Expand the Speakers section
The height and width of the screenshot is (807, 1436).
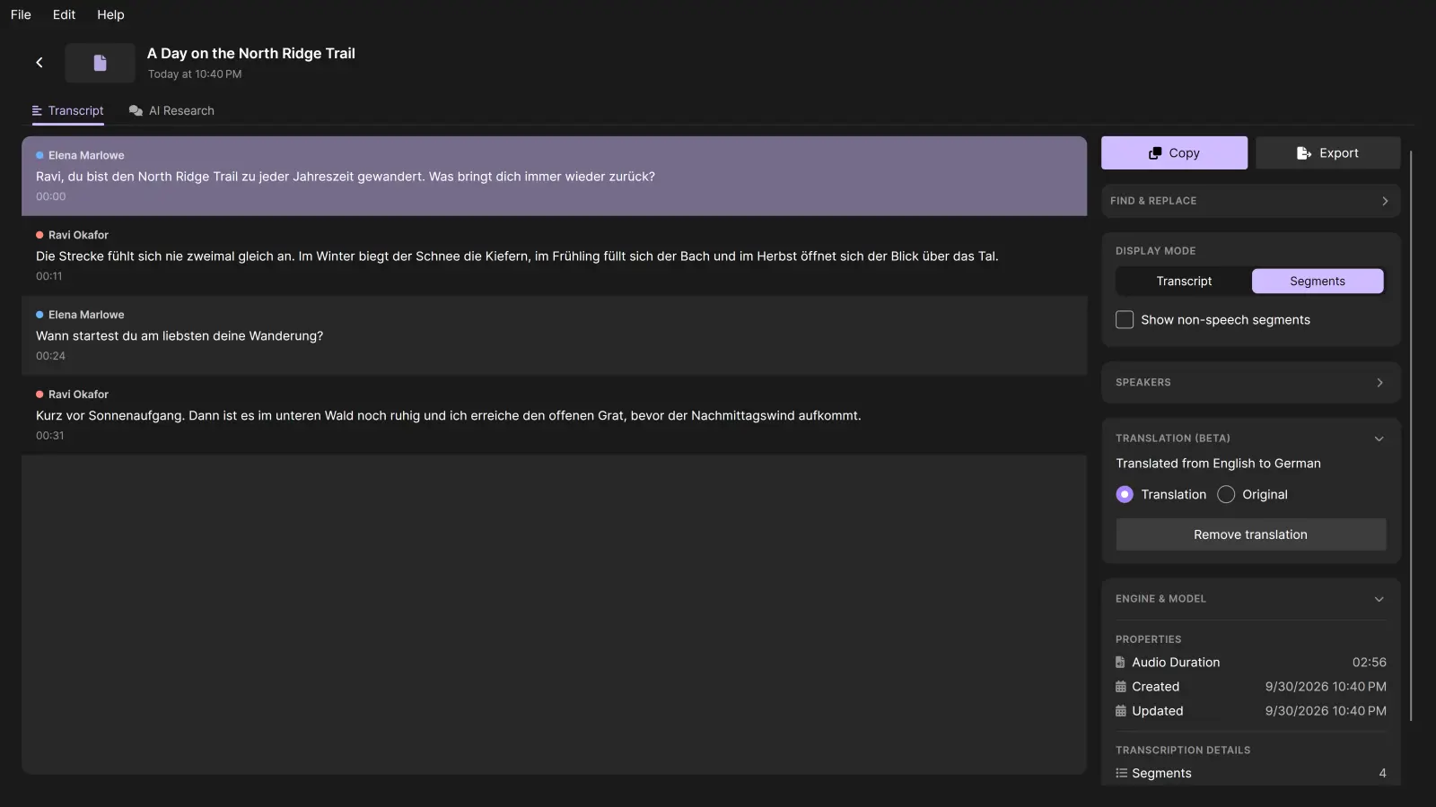(x=1251, y=383)
